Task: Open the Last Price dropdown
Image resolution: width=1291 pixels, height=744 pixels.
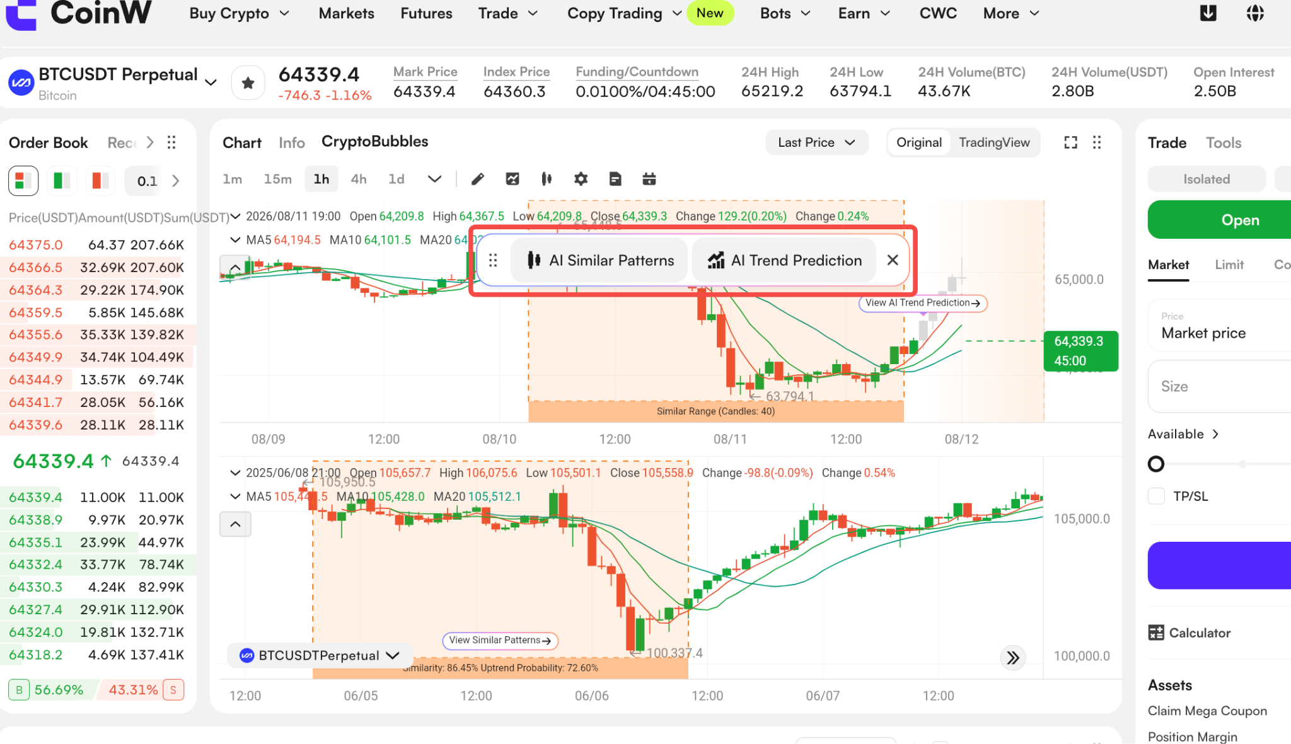Action: [x=816, y=142]
